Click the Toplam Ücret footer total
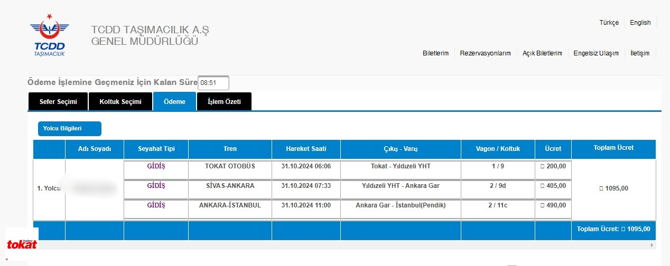Viewport: 670px width, 266px height. click(613, 230)
